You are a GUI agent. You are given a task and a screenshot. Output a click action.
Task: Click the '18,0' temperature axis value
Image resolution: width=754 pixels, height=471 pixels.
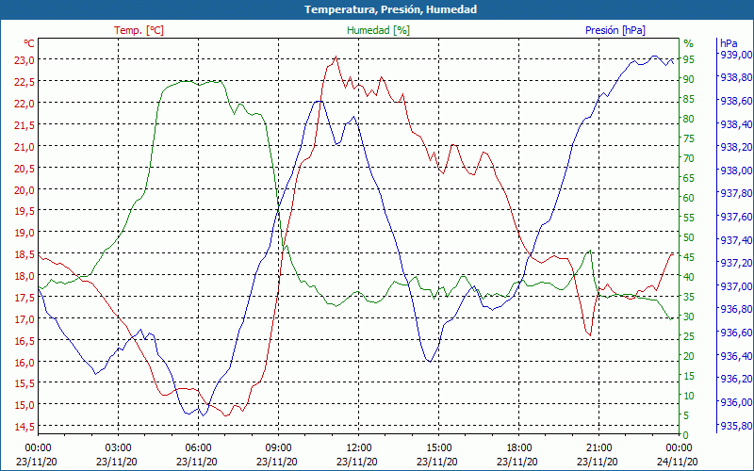tap(25, 276)
